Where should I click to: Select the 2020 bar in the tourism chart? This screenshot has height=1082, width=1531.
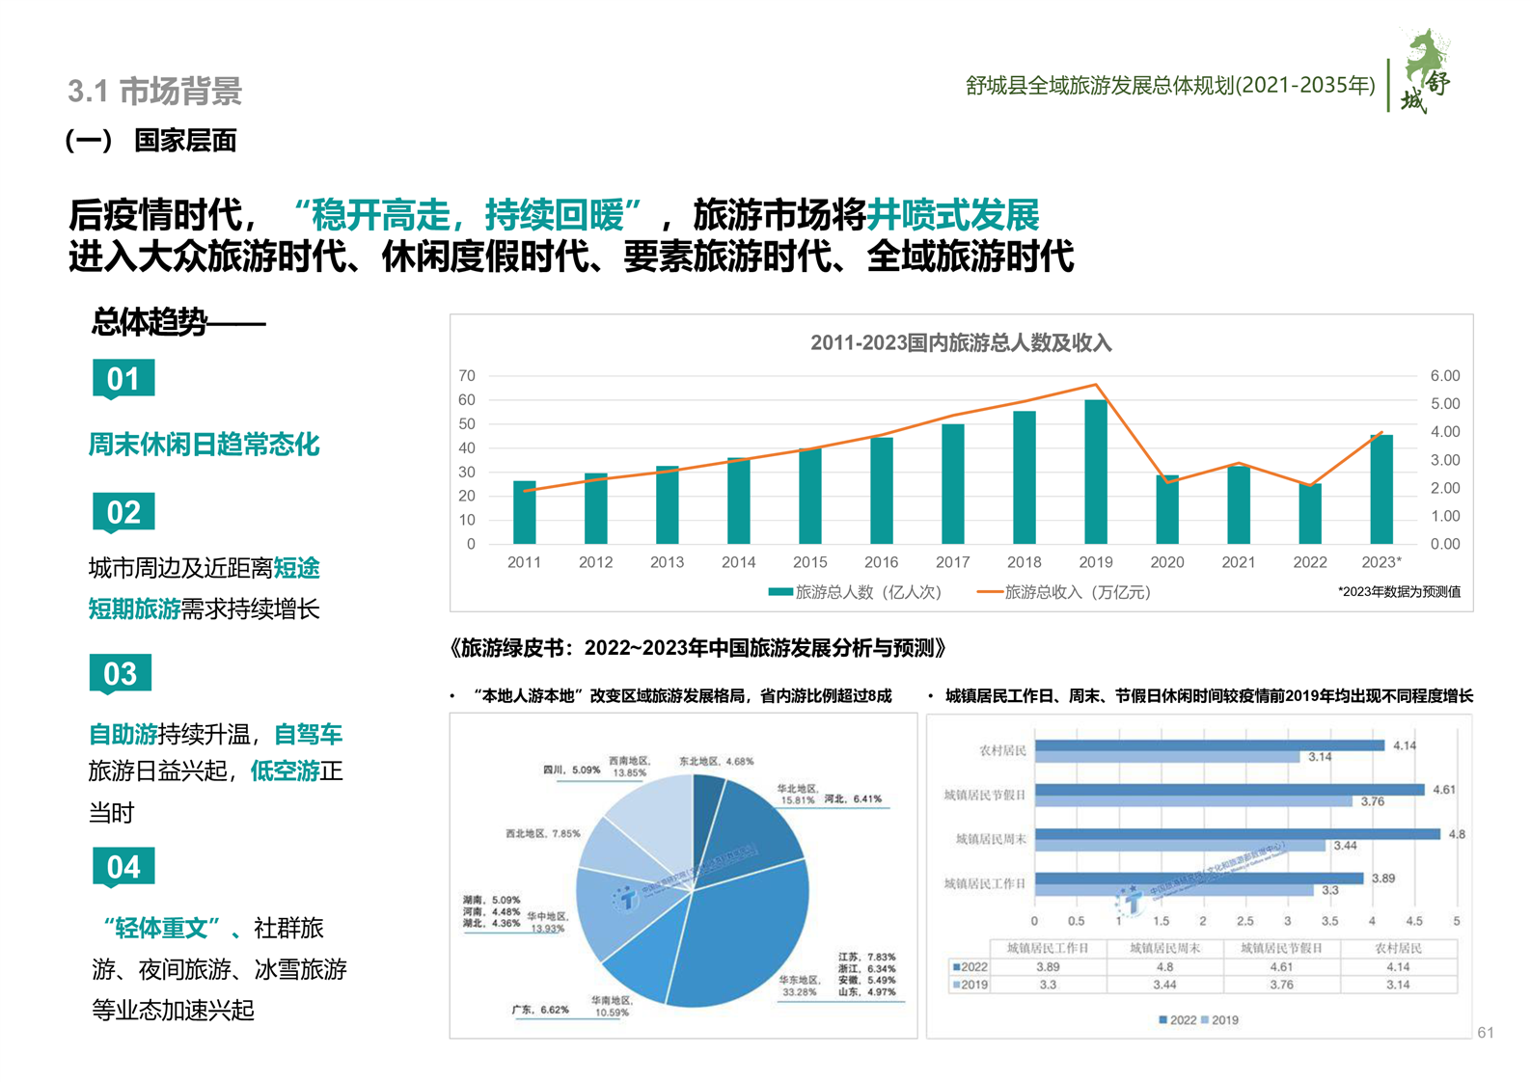pos(1166,509)
